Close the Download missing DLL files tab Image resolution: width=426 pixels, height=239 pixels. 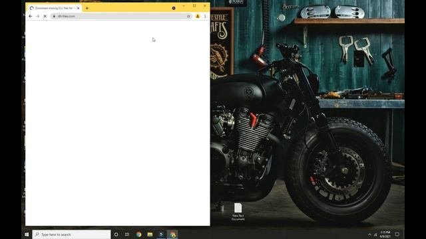click(x=79, y=8)
